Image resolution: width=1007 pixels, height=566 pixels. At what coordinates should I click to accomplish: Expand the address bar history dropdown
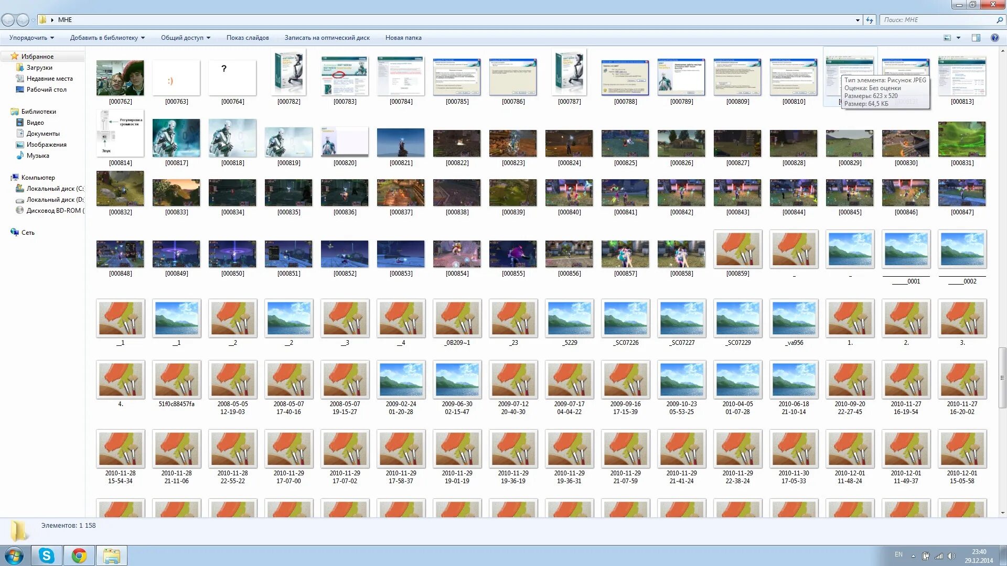[858, 20]
